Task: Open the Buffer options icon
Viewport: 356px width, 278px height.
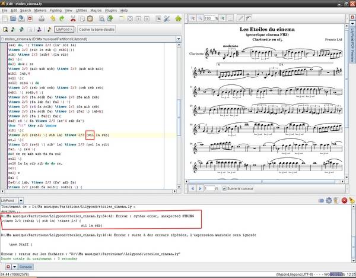Action: pyautogui.click(x=158, y=18)
